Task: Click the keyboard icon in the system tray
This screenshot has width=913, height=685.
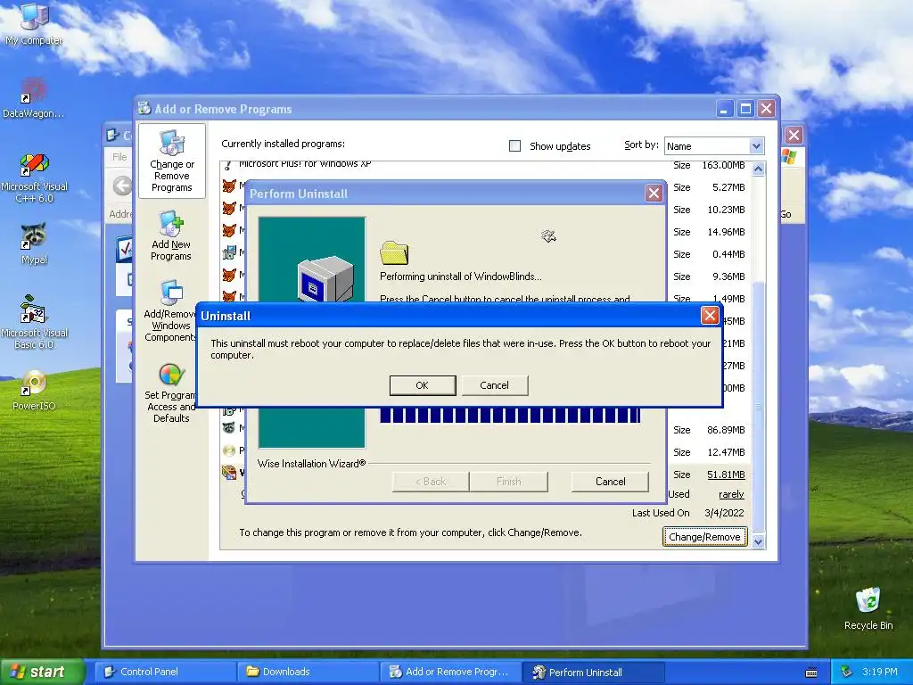Action: click(811, 673)
